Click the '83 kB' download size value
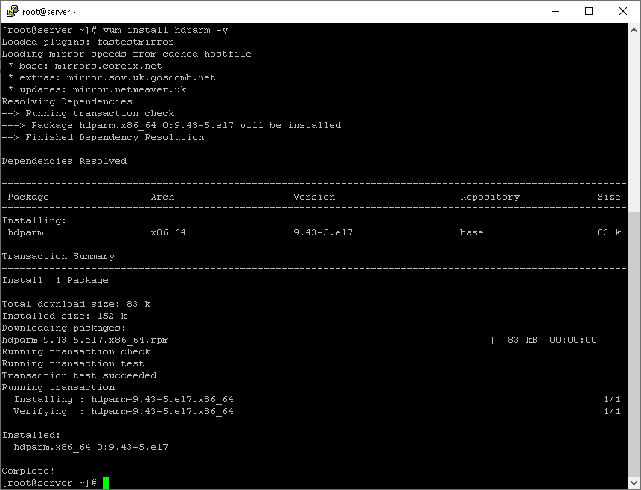641x490 pixels. point(523,340)
